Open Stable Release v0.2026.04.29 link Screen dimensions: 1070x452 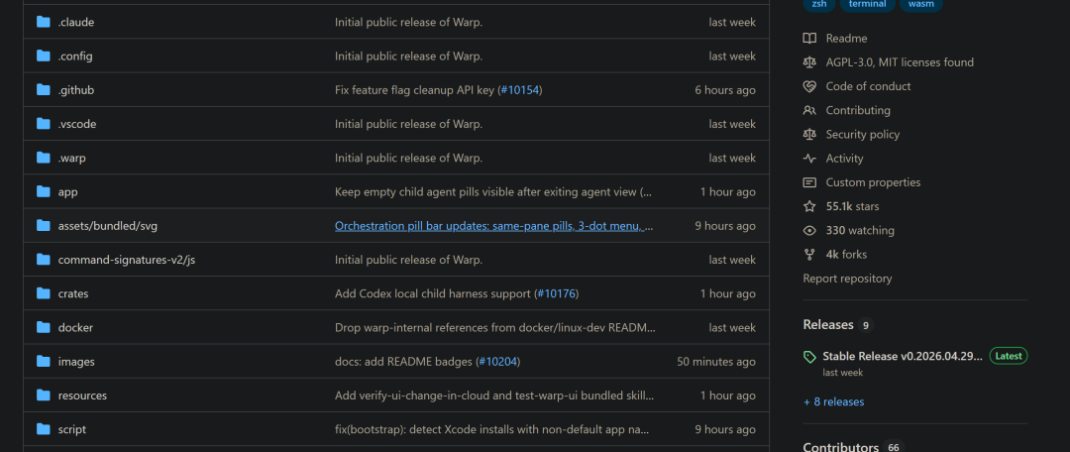903,357
